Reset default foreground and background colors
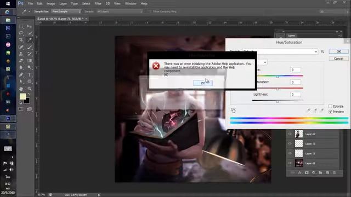 pyautogui.click(x=21, y=103)
